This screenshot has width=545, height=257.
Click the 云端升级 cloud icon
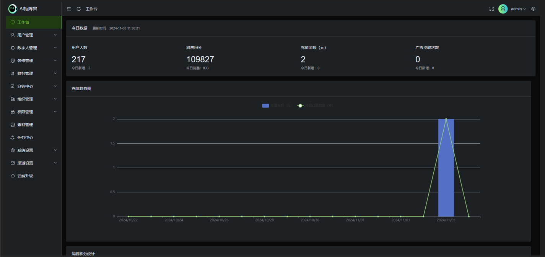coord(13,176)
